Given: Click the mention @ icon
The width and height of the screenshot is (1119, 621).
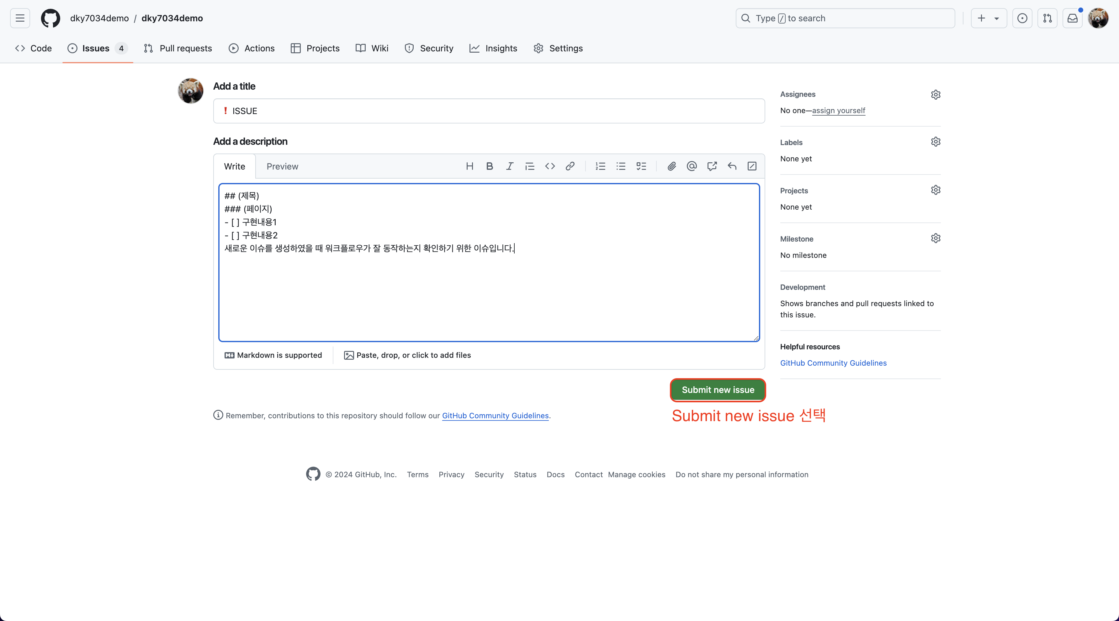Looking at the screenshot, I should (x=692, y=166).
